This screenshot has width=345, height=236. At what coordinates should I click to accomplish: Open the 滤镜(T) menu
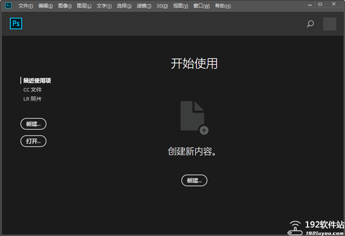(143, 6)
